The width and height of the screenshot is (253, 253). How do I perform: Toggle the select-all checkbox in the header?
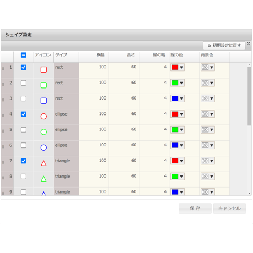pos(24,55)
